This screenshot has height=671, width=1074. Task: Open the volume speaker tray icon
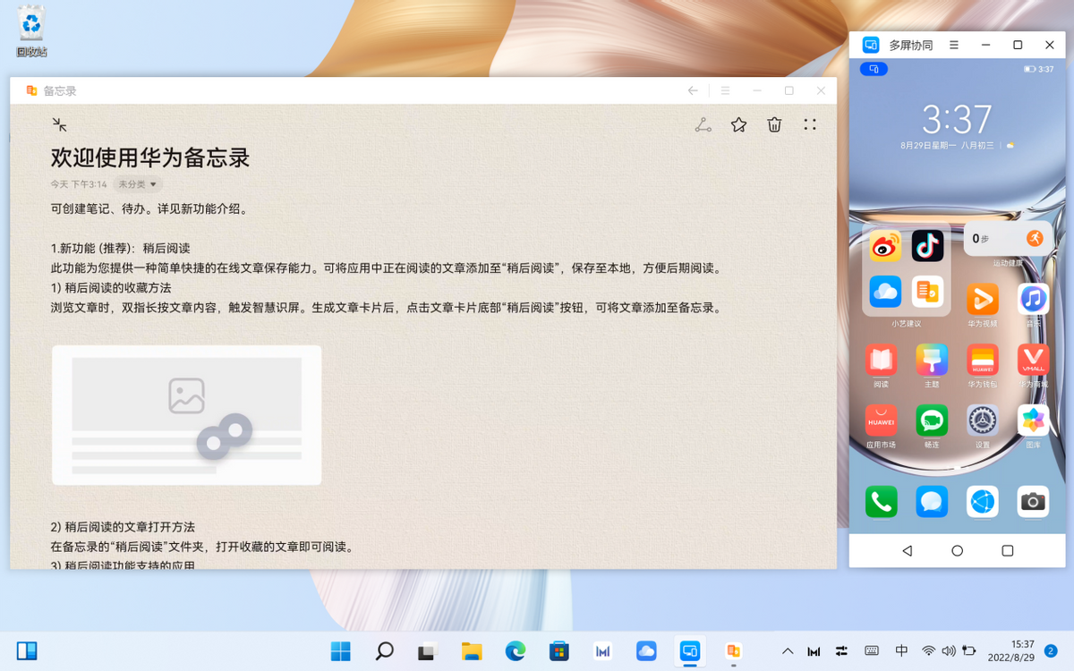coord(949,651)
